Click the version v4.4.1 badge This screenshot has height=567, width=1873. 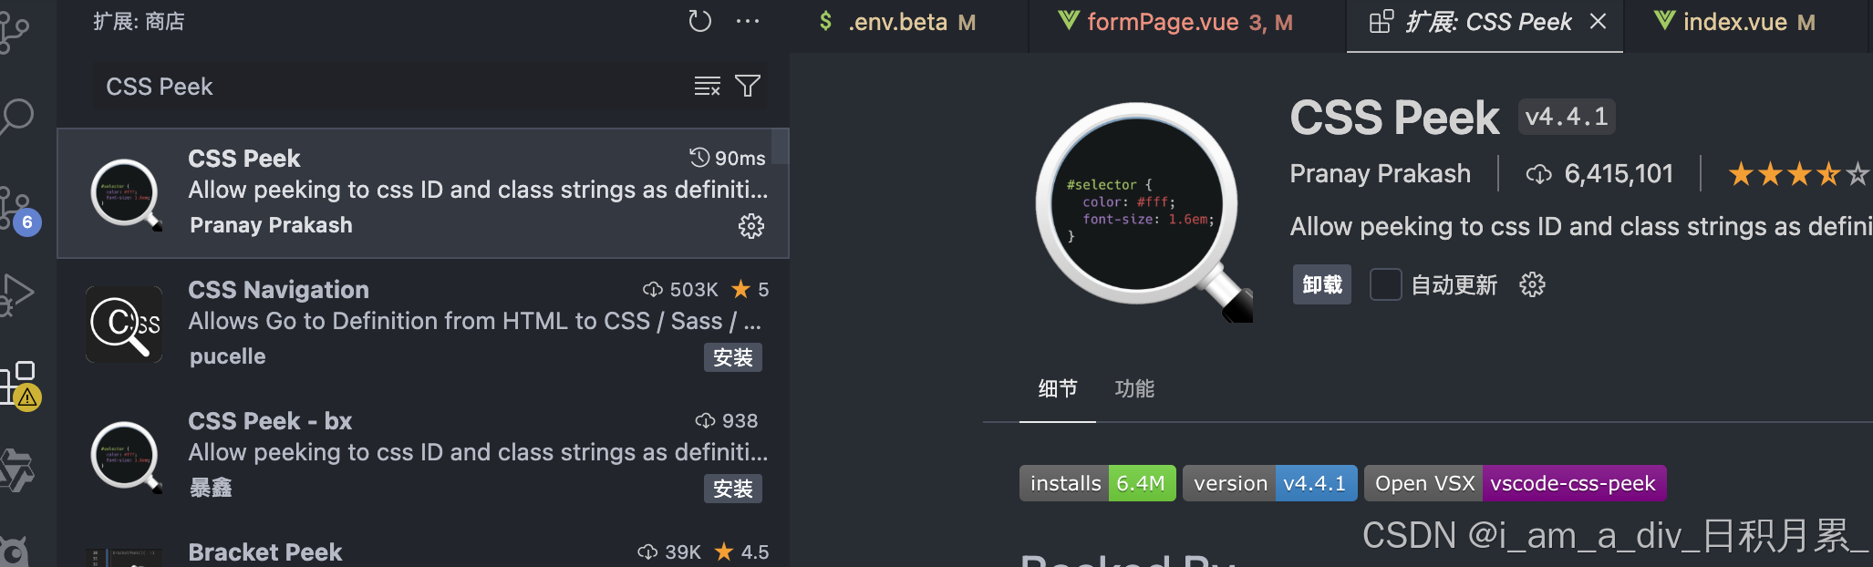tap(1270, 483)
